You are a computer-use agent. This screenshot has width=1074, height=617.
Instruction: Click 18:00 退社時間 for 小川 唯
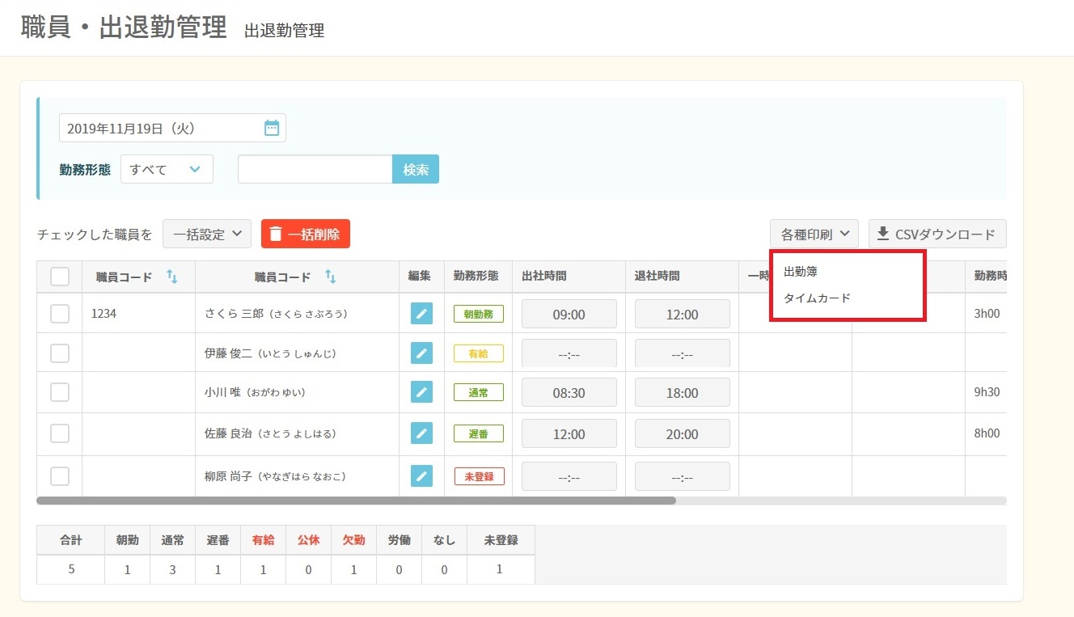click(683, 392)
